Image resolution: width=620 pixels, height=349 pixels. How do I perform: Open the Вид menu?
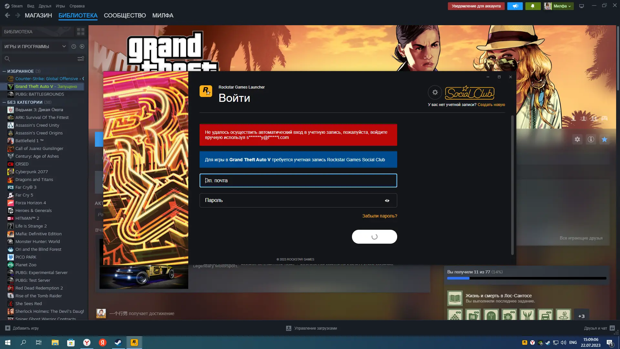31,6
